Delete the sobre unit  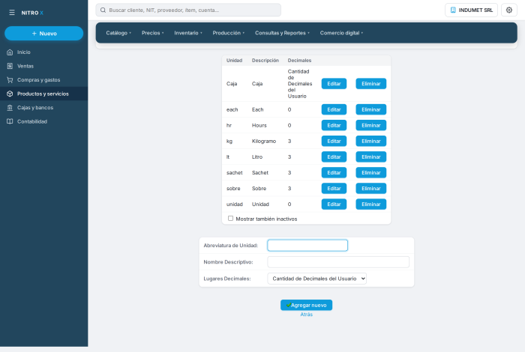pos(371,188)
